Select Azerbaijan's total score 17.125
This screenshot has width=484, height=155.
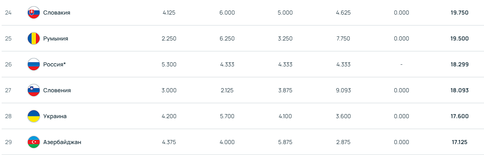coord(460,142)
